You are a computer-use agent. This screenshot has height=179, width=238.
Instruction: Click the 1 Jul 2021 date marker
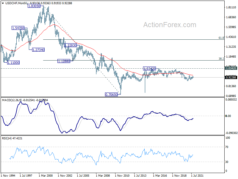(196, 176)
